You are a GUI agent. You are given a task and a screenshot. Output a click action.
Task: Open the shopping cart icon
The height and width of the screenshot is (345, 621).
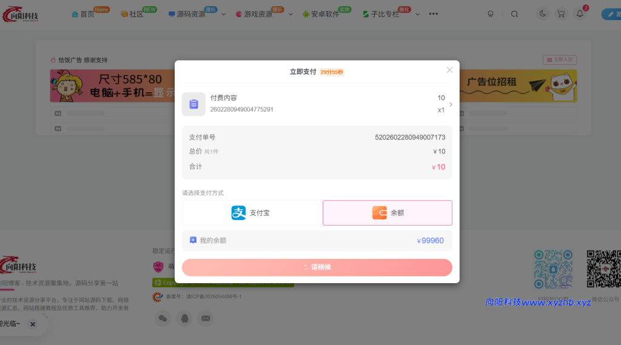[561, 14]
